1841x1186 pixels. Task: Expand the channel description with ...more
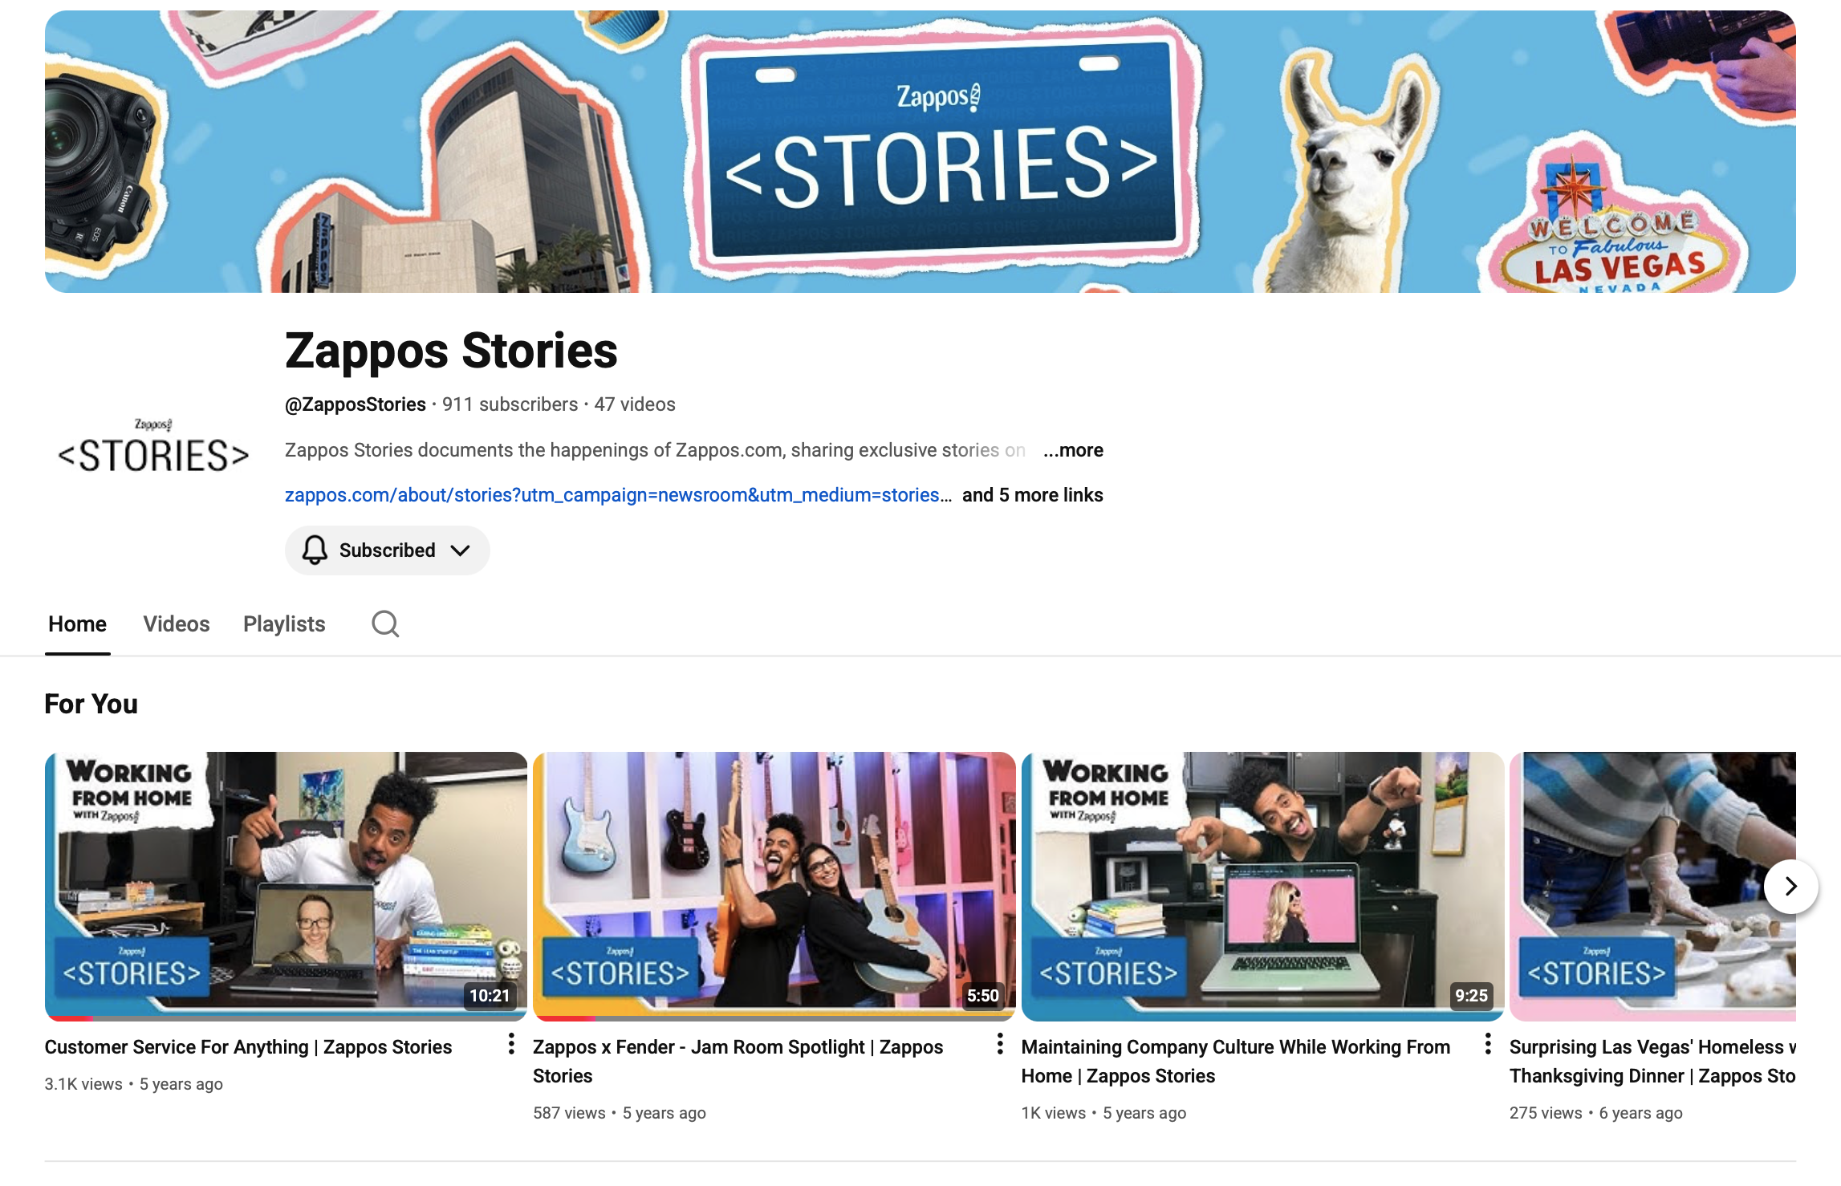pyautogui.click(x=1072, y=450)
